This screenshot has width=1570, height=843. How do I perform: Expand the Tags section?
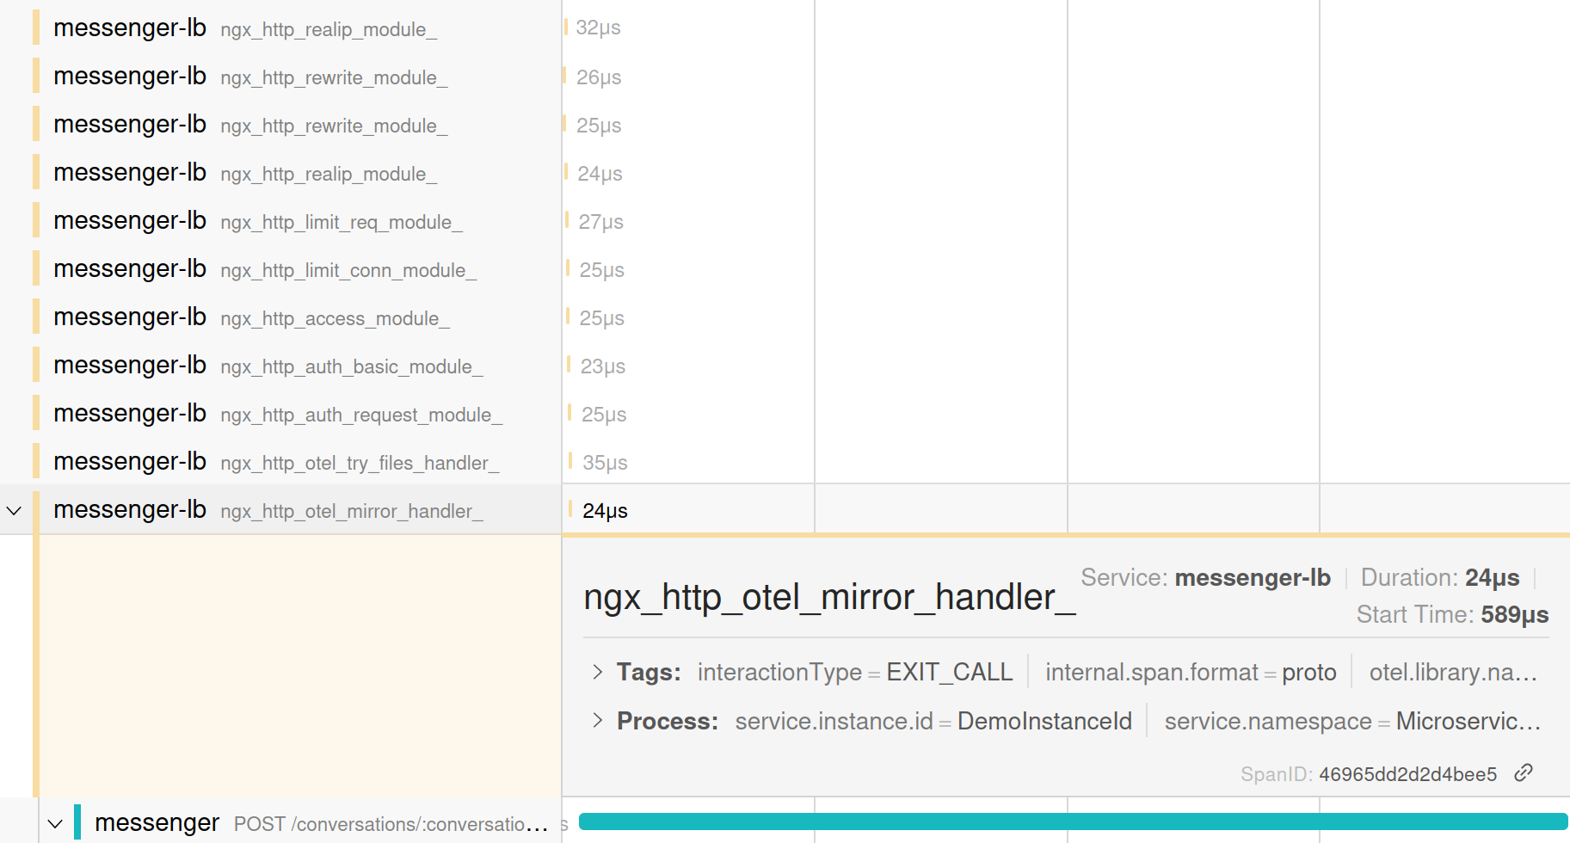[598, 672]
